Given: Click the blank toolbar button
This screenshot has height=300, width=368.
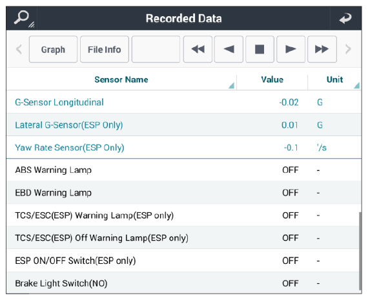Looking at the screenshot, I should (156, 49).
